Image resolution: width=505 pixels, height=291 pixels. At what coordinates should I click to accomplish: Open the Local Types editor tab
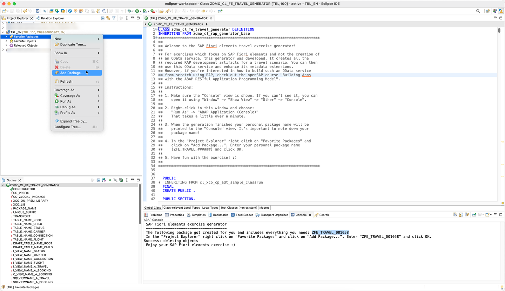point(210,208)
